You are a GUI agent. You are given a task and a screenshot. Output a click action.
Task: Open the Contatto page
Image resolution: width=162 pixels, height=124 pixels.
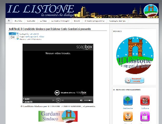coord(31,21)
